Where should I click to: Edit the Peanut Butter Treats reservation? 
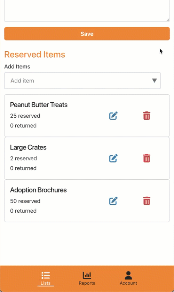pos(113,116)
